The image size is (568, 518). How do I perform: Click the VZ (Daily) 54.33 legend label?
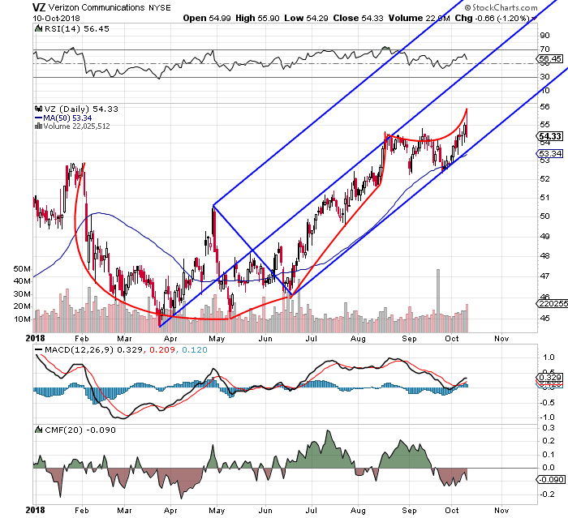click(81, 109)
